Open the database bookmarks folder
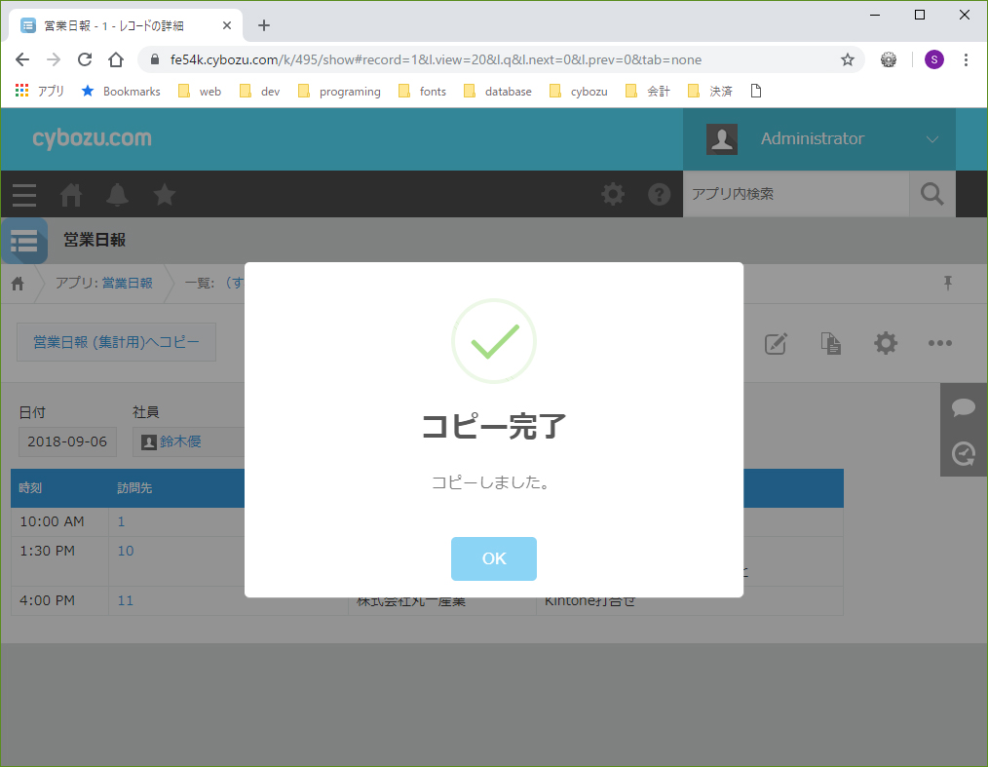The width and height of the screenshot is (988, 767). pos(498,91)
